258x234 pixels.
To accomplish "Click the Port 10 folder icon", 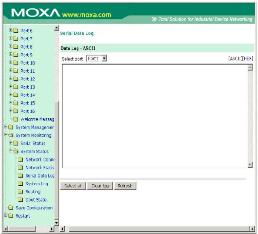I will click(16, 63).
